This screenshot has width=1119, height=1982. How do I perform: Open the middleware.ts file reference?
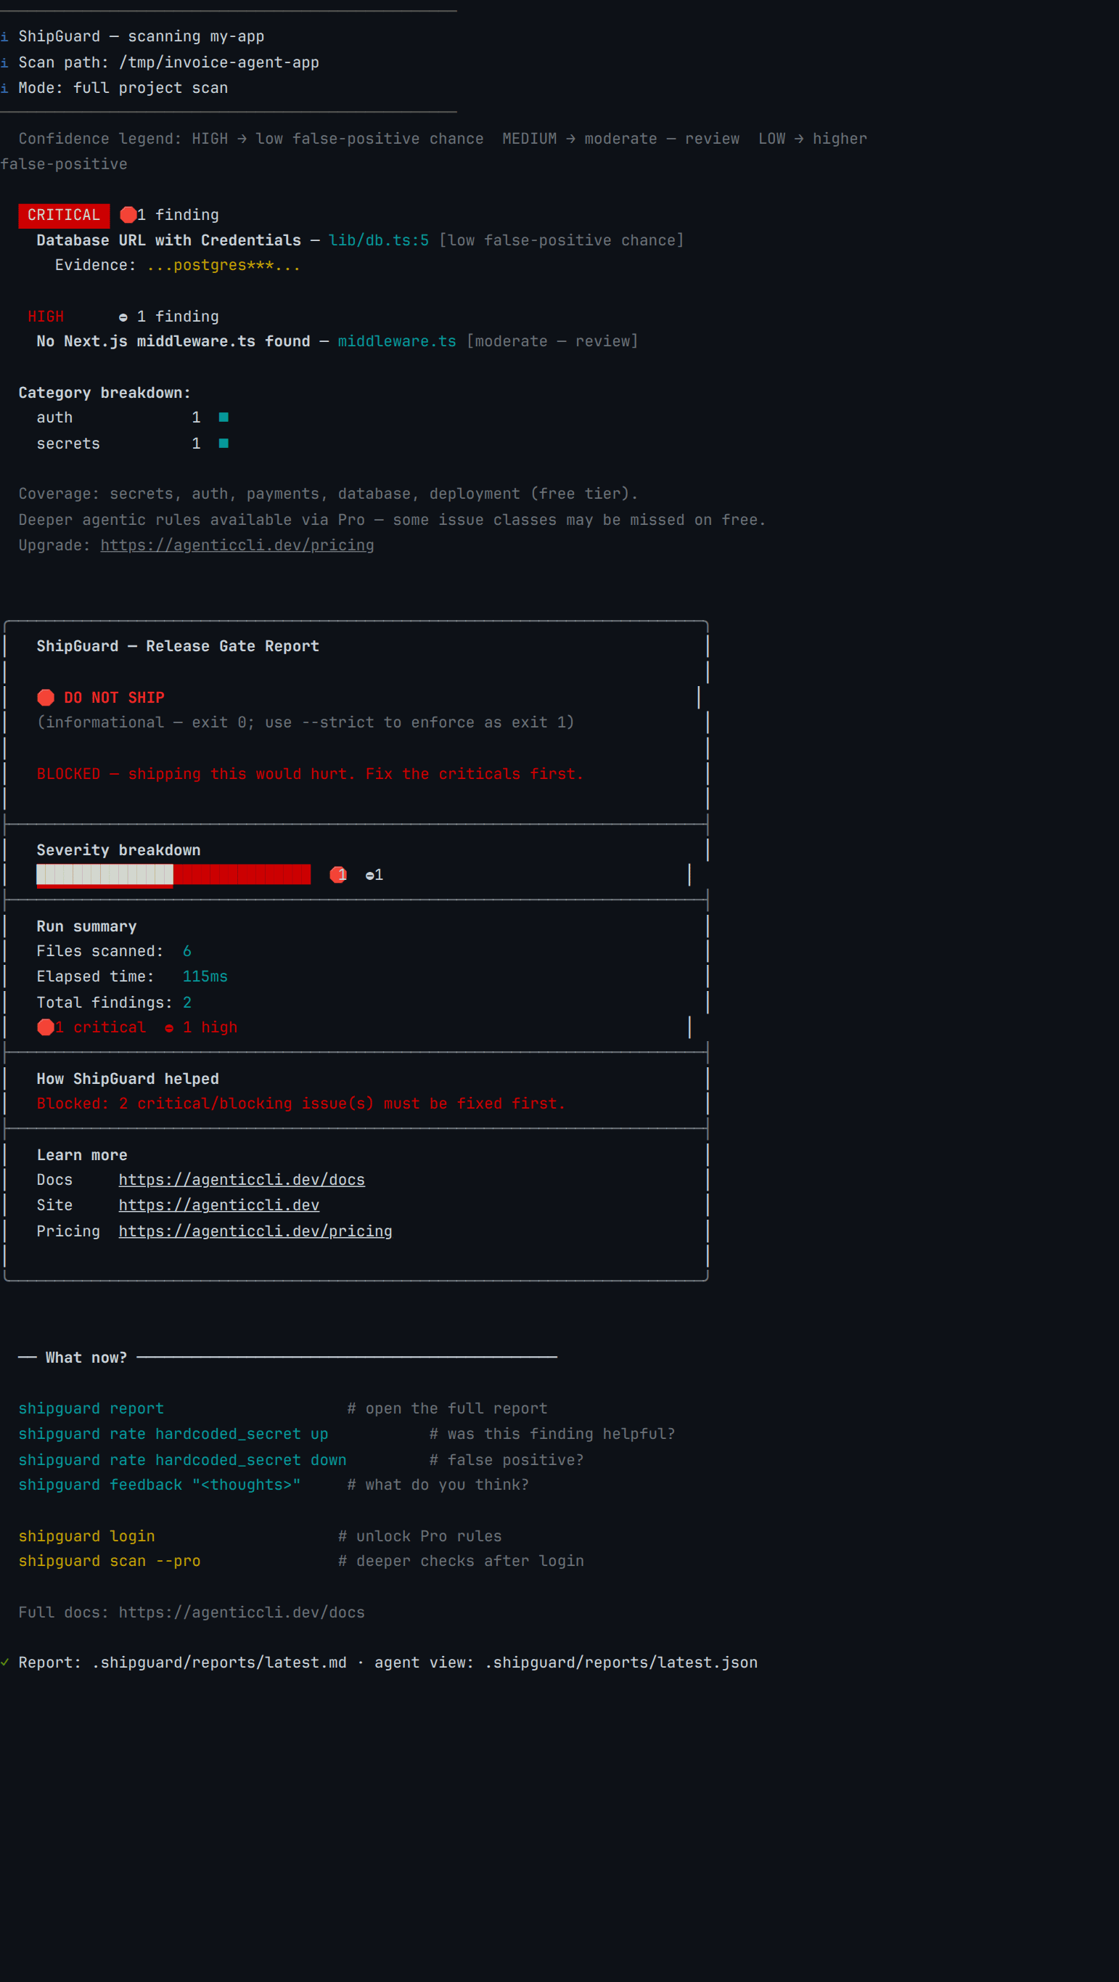click(x=397, y=340)
